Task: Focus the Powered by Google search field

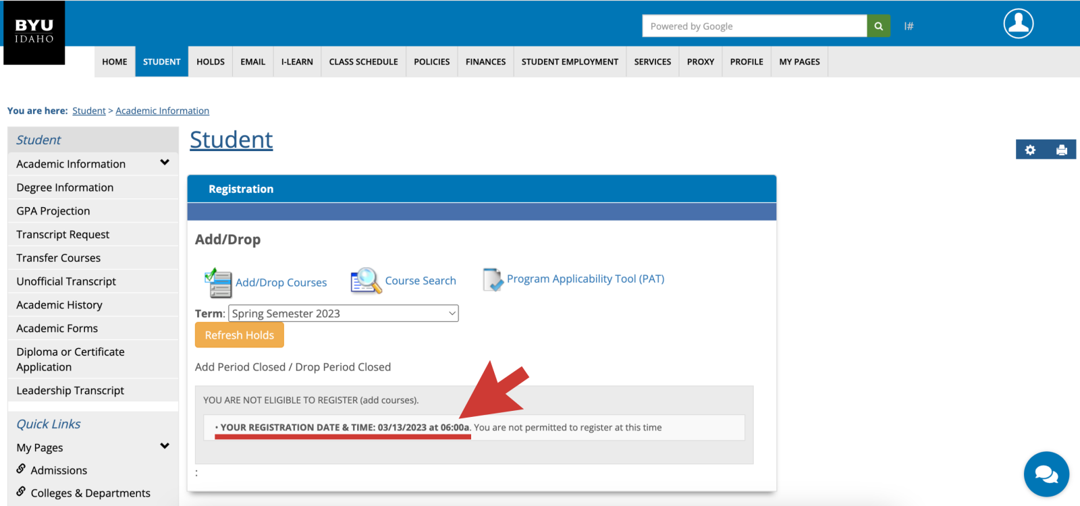Action: [754, 26]
